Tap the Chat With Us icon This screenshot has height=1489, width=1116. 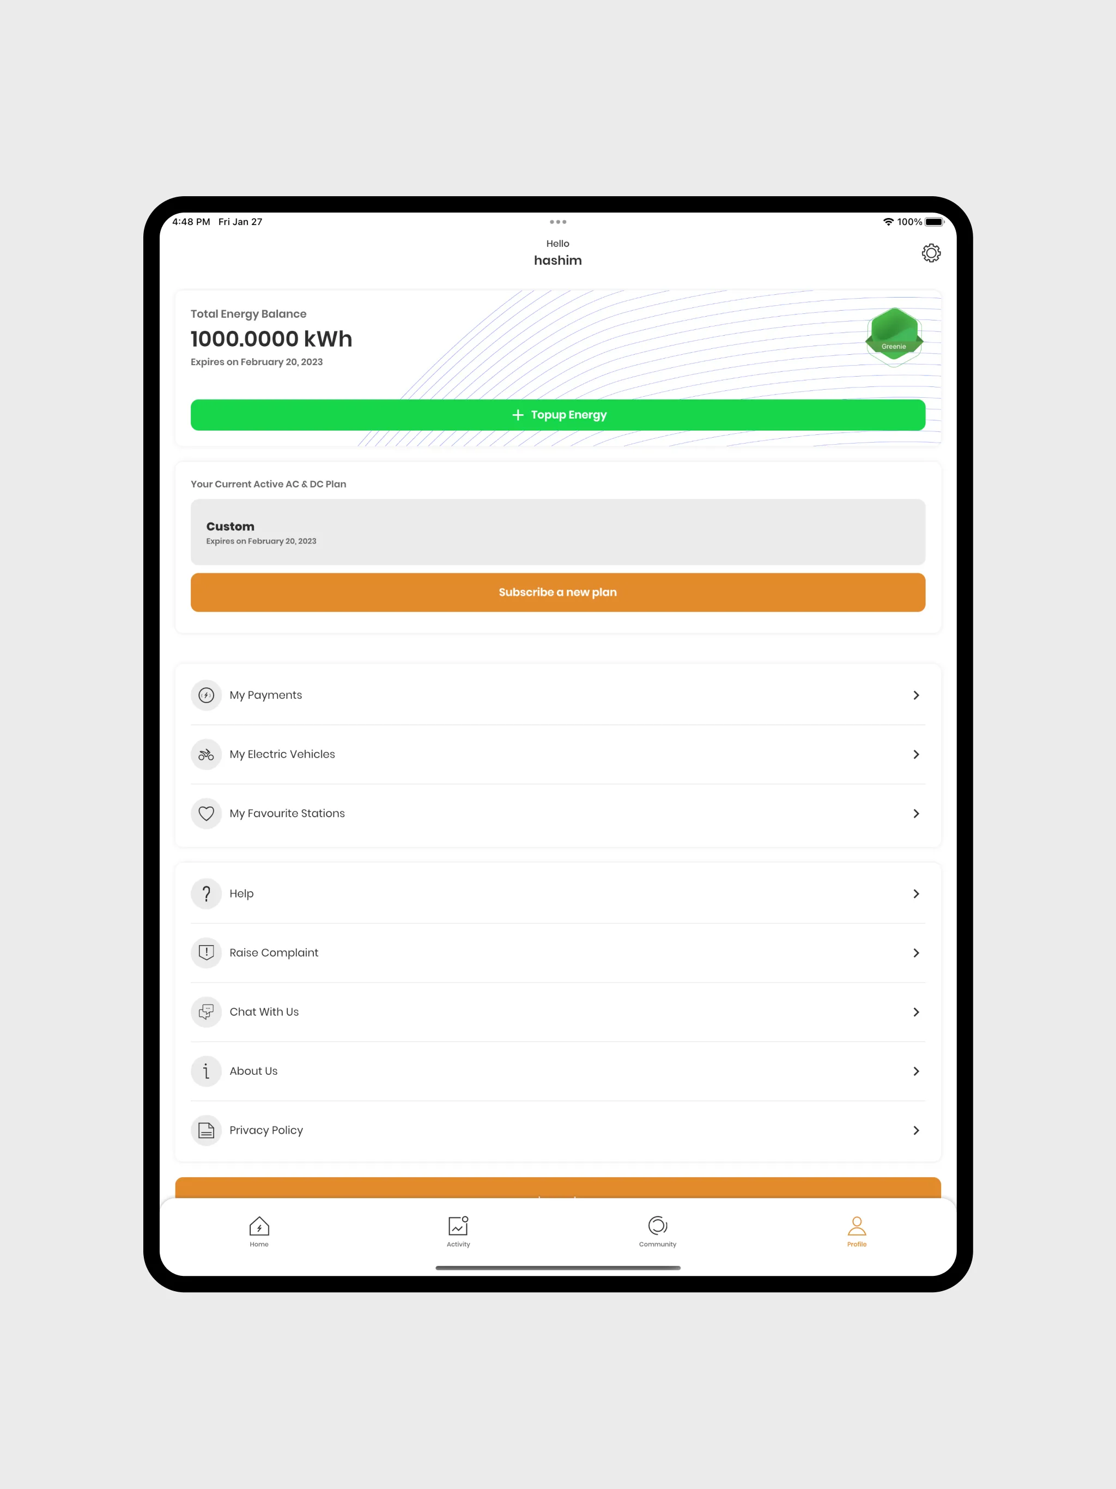[x=207, y=1010]
